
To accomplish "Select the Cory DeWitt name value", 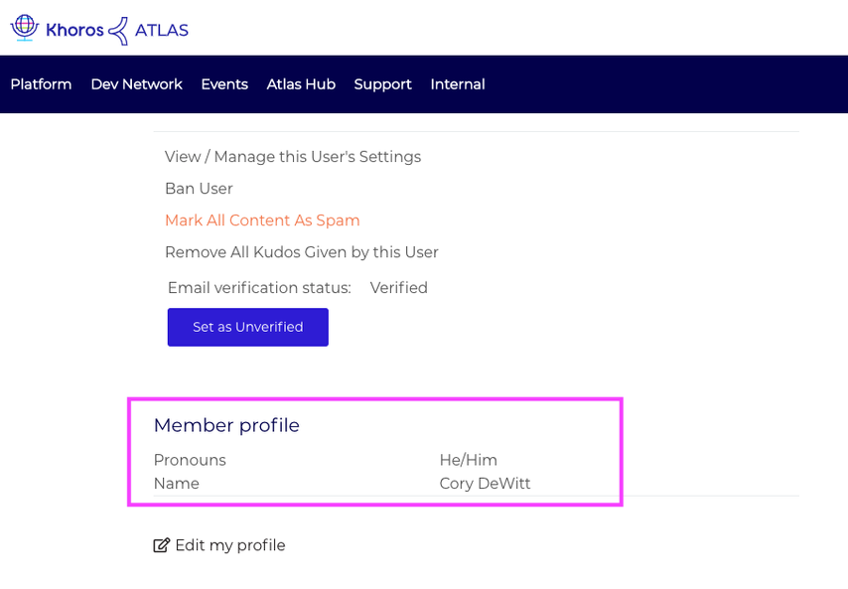I will (486, 484).
